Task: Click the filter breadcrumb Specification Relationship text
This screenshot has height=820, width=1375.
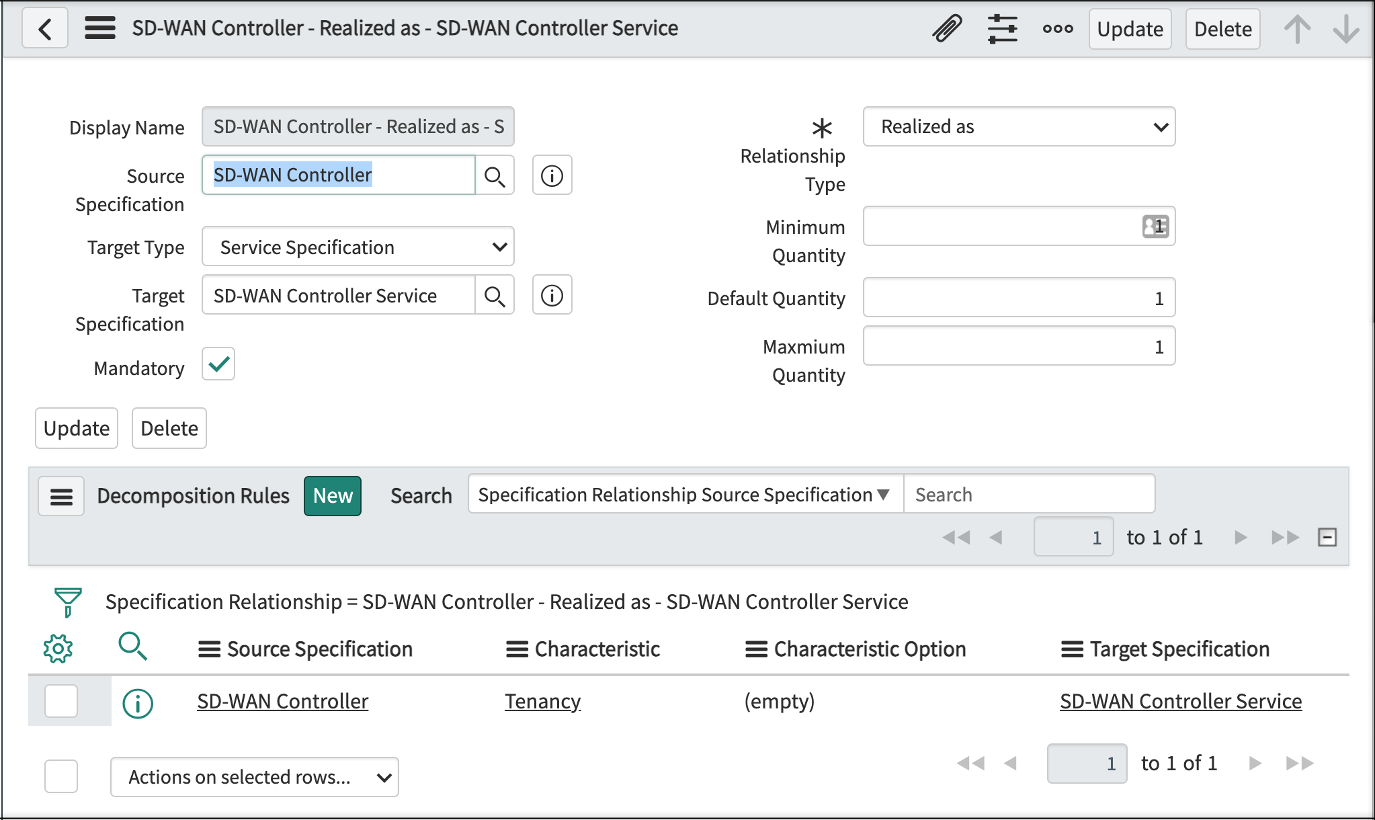Action: click(507, 602)
